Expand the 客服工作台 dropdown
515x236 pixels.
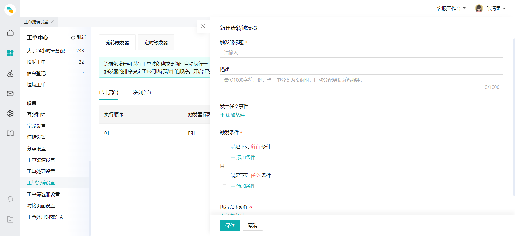click(x=451, y=9)
